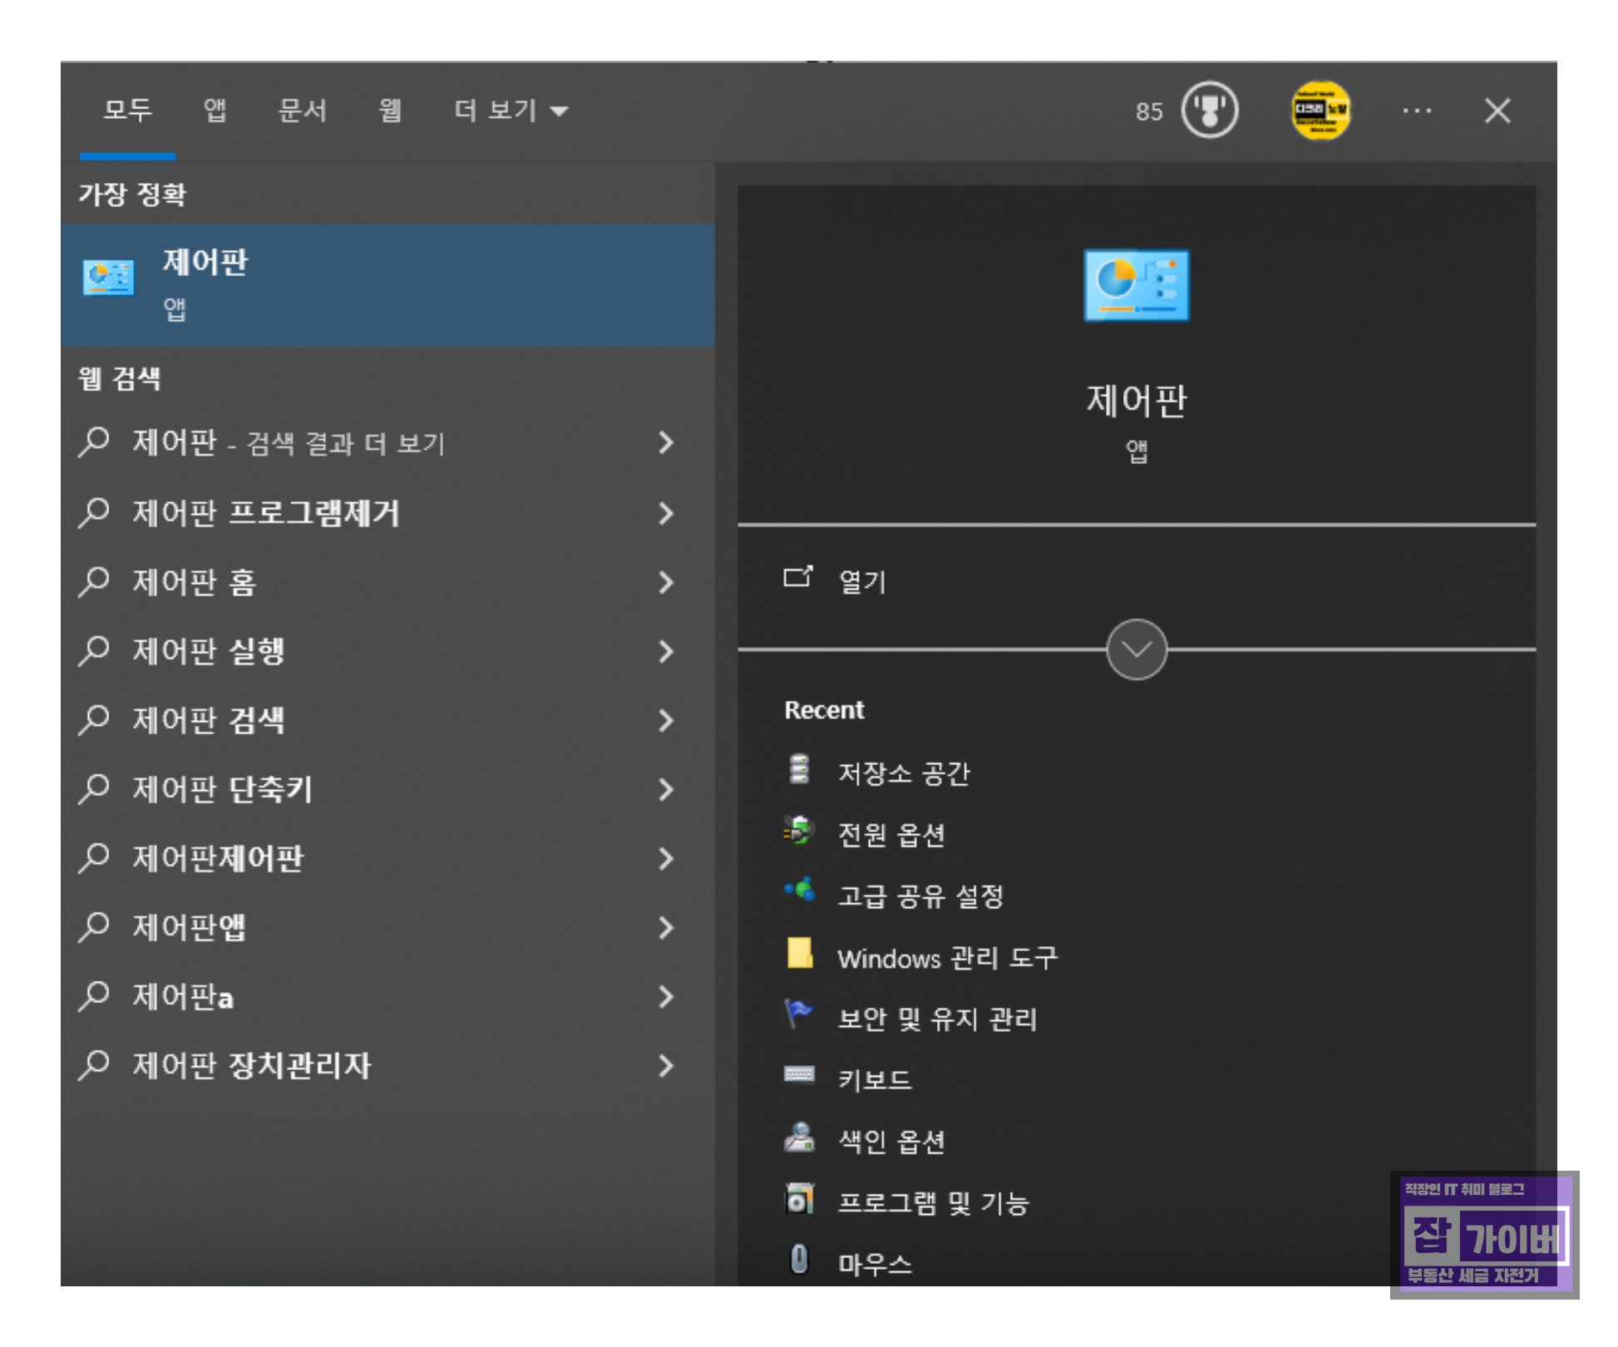This screenshot has height=1347, width=1618.
Task: Open 보안 및 유지 관리 item
Action: point(936,1019)
